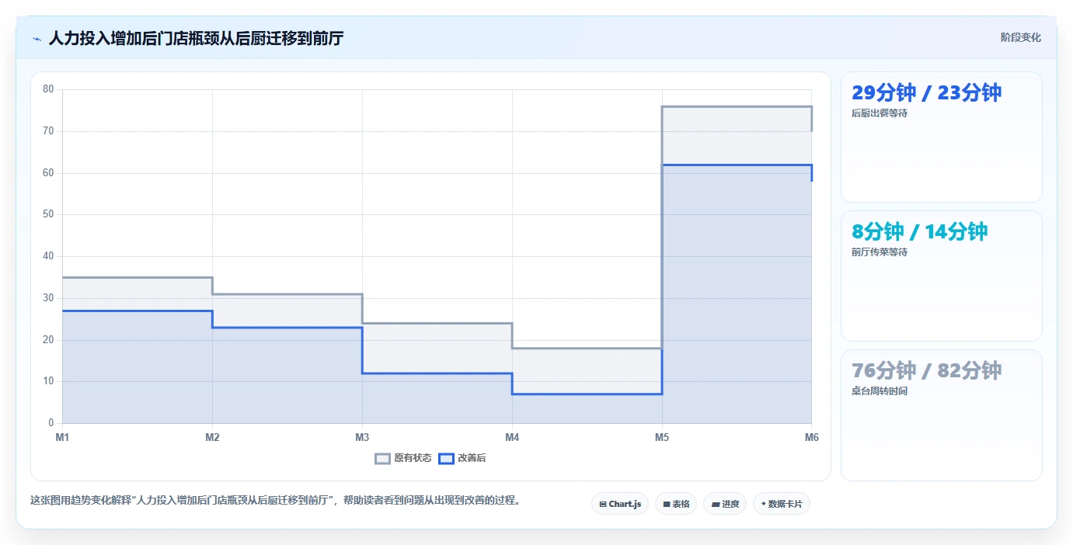
Task: Click the 数据卡片 tag
Action: point(782,504)
